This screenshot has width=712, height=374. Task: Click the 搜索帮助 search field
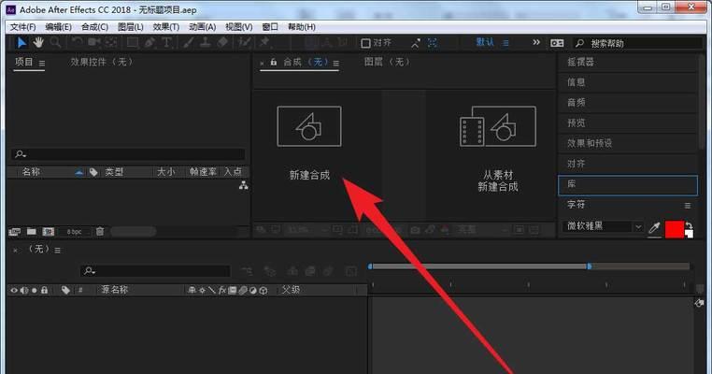click(x=637, y=44)
